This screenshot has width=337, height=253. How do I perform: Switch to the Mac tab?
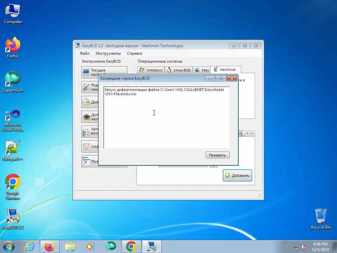pyautogui.click(x=202, y=70)
